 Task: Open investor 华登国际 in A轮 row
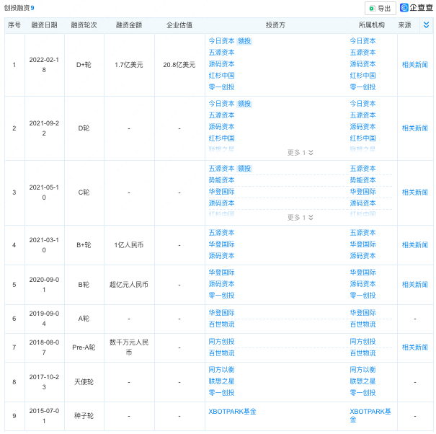[x=222, y=313]
